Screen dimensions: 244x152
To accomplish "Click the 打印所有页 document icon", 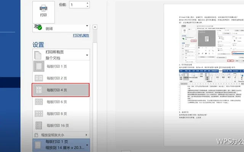I will [x=38, y=55].
